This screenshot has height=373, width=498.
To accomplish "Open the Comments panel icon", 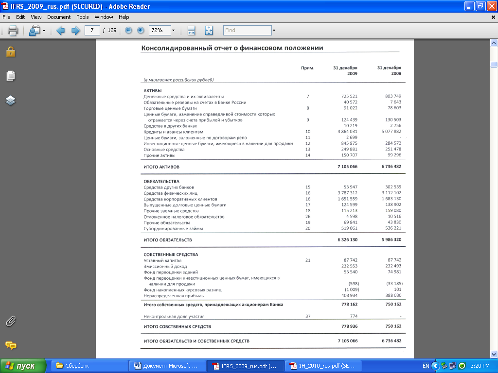I will pos(11,345).
